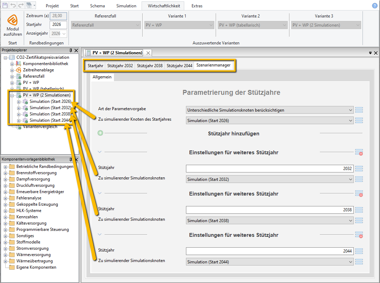Viewport: 380px width, 283px height.
Task: Click the Stützjahr field containing 2044
Action: coord(270,251)
